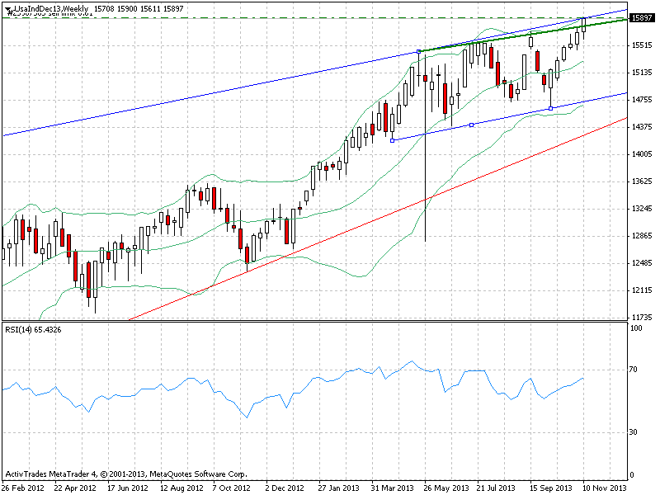
Task: Click the RSI scale value 30
Action: pyautogui.click(x=634, y=432)
